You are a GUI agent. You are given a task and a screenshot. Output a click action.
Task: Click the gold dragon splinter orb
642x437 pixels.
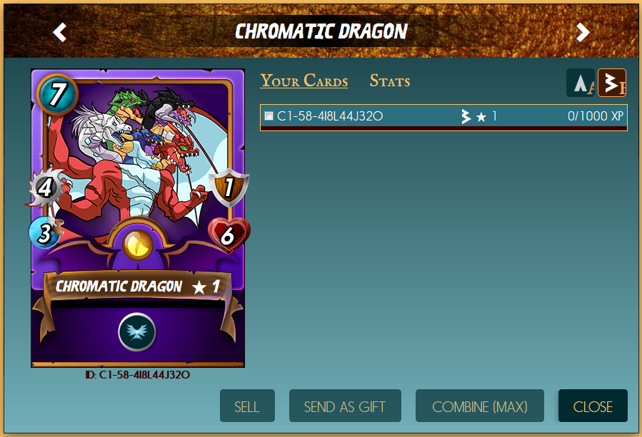coord(138,245)
